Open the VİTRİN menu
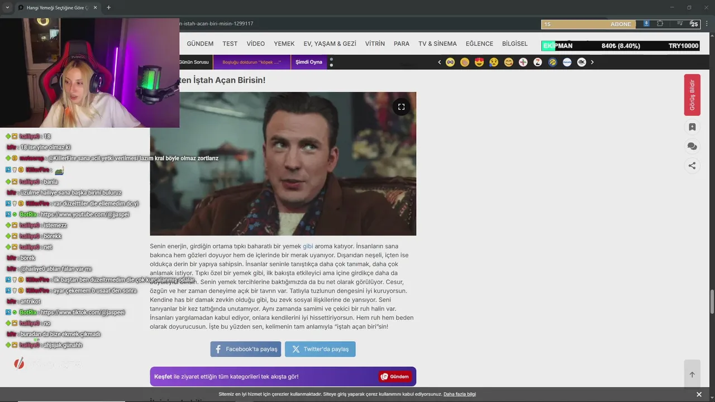 coord(375,44)
